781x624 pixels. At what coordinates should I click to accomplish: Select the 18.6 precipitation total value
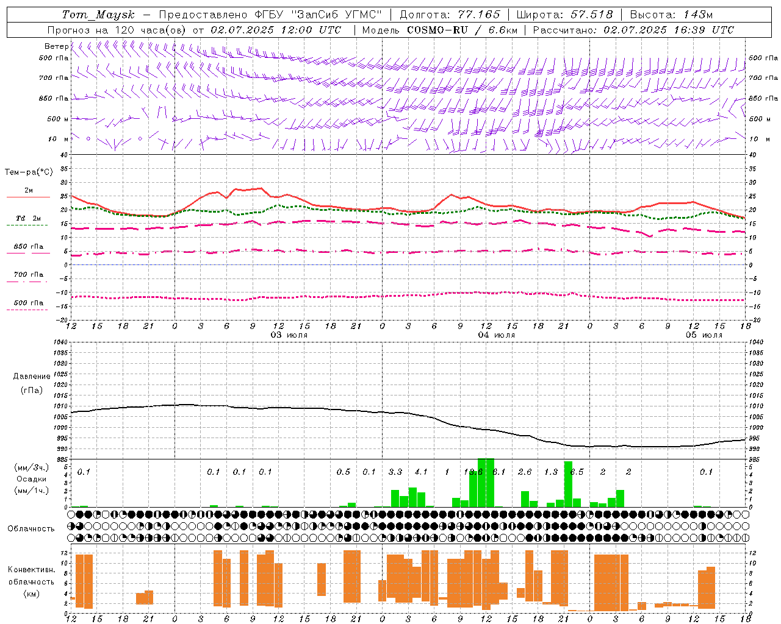pos(473,472)
